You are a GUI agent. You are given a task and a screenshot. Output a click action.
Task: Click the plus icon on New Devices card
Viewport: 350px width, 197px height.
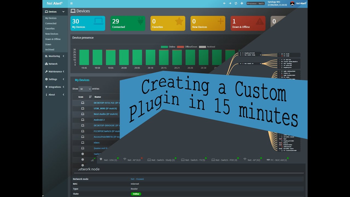coord(220,21)
